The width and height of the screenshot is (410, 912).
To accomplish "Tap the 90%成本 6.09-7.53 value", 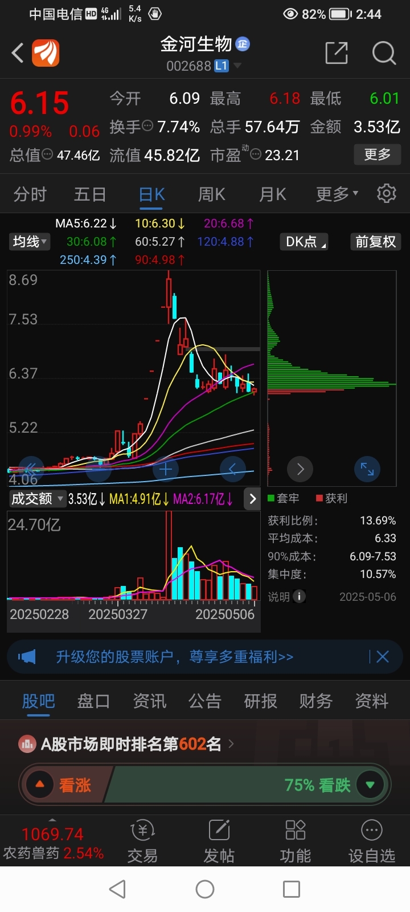I will pyautogui.click(x=373, y=556).
